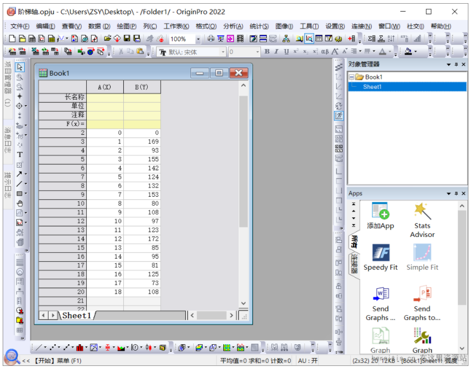Click the fill color paint bucket

[408, 51]
